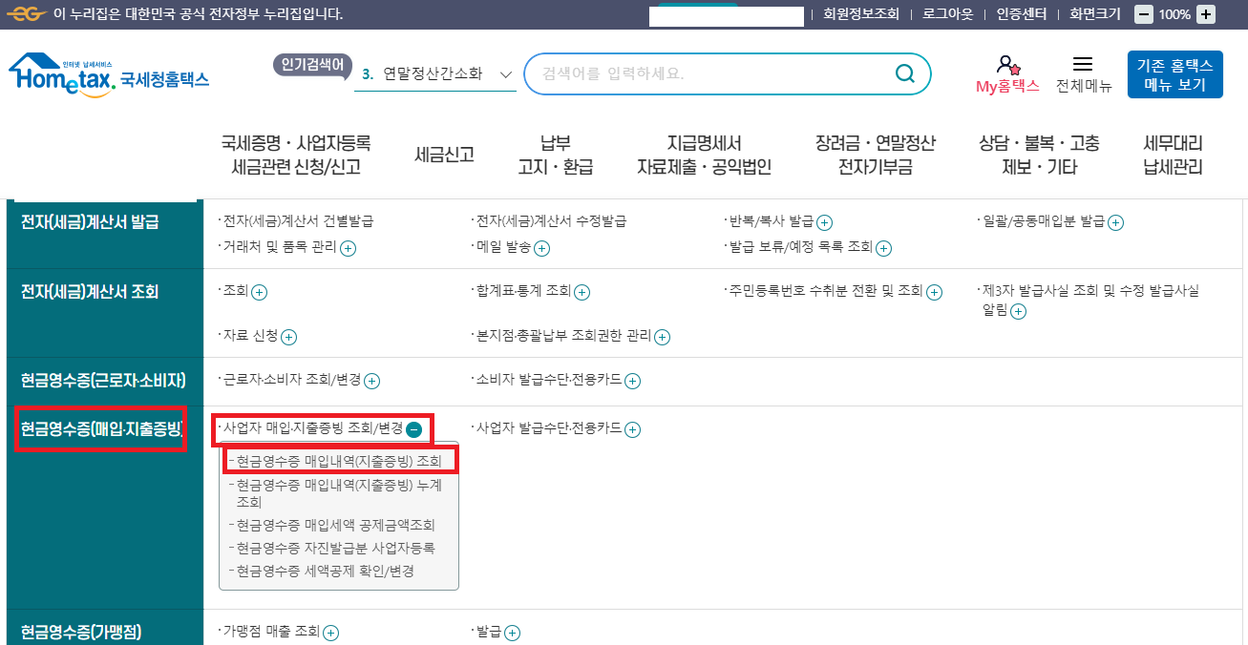
Task: Expand 사업자 발급수단·전용카드 entry
Action: tap(631, 429)
